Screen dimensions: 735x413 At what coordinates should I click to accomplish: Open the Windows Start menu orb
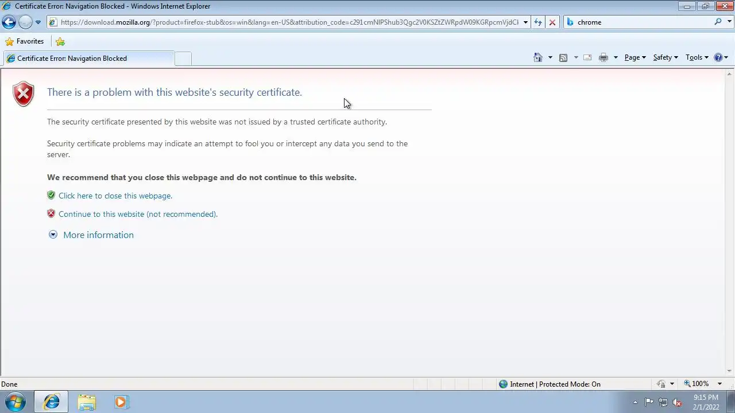16,402
